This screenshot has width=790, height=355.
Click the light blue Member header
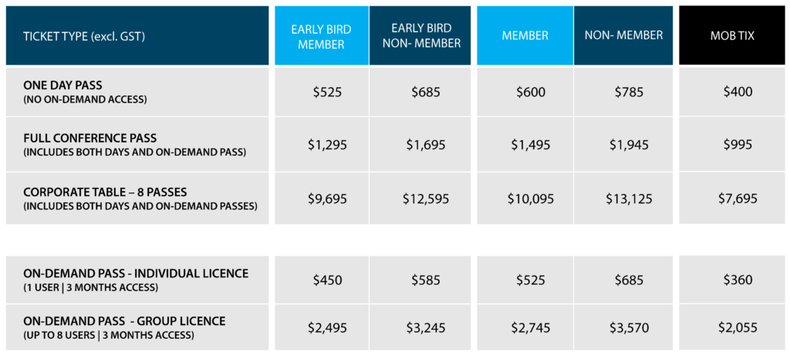(x=525, y=35)
